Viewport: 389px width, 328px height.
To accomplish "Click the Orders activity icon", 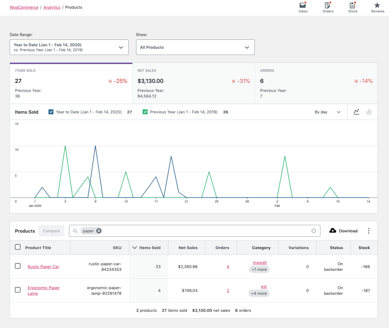I will click(328, 6).
